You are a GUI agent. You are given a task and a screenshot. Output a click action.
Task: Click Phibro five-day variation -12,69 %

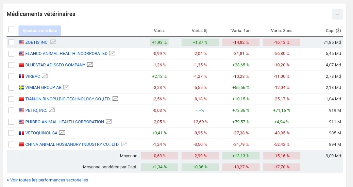coord(200,122)
